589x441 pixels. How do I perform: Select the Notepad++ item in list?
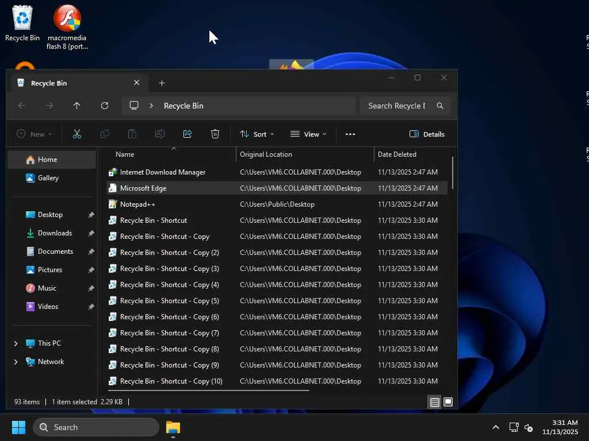coord(137,204)
